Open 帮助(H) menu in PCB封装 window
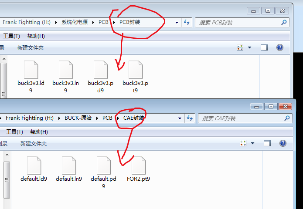The image size is (303, 209). pyautogui.click(x=36, y=36)
